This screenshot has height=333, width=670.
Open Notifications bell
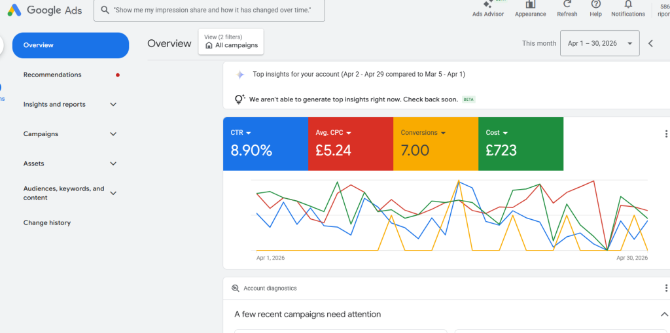(x=627, y=9)
